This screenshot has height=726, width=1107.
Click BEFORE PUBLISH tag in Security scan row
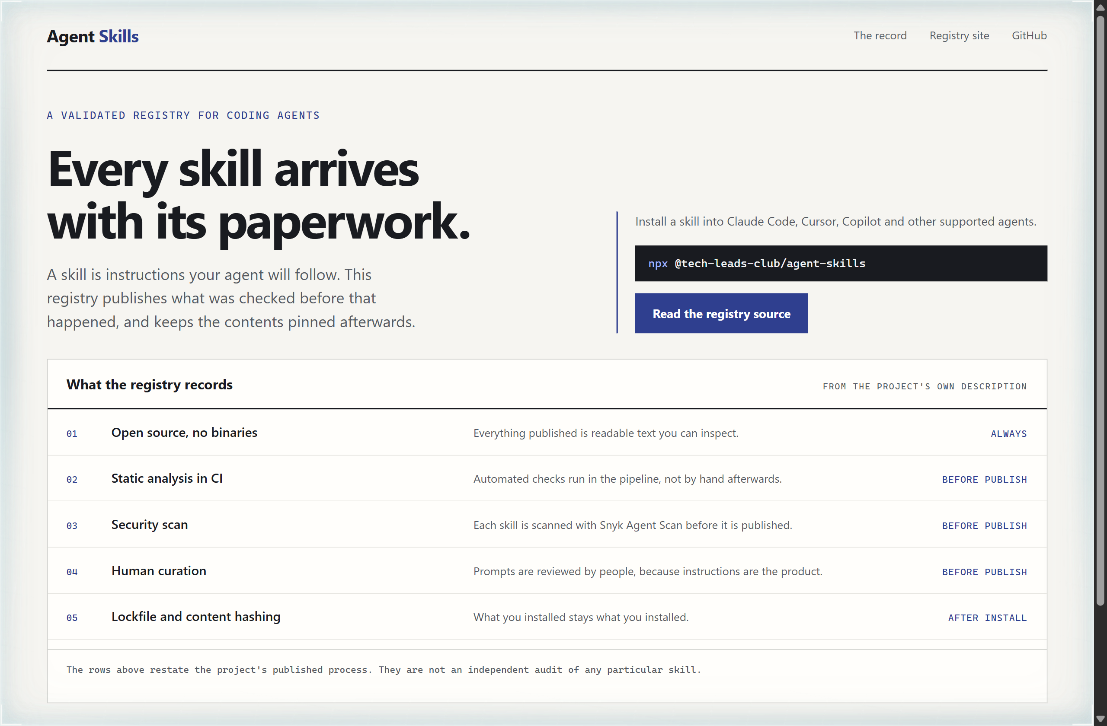tap(984, 525)
